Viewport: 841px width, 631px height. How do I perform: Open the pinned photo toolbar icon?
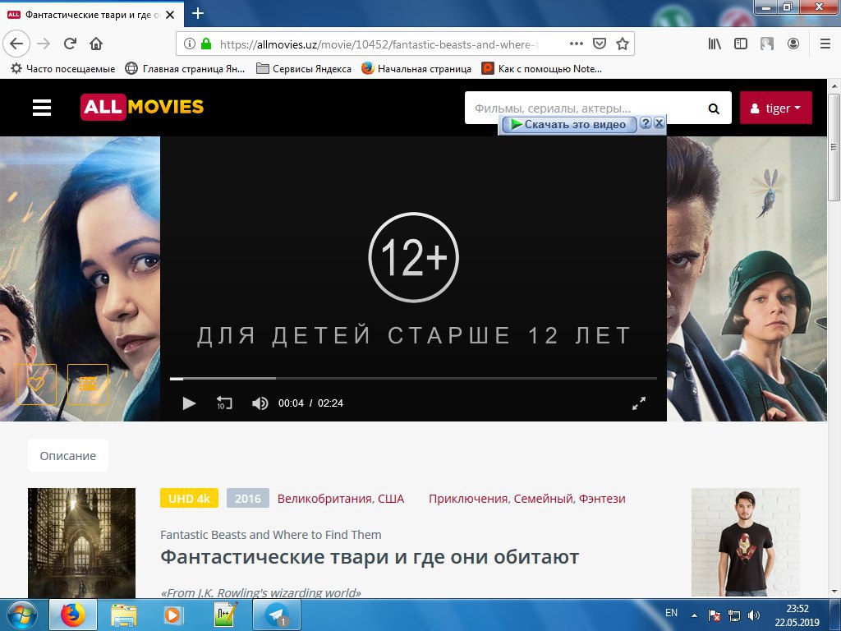[x=767, y=44]
